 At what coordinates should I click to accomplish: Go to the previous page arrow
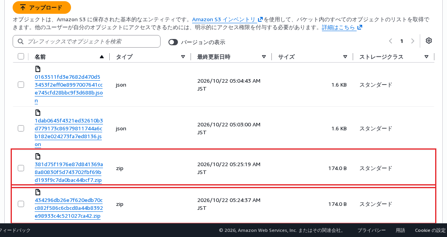[391, 41]
